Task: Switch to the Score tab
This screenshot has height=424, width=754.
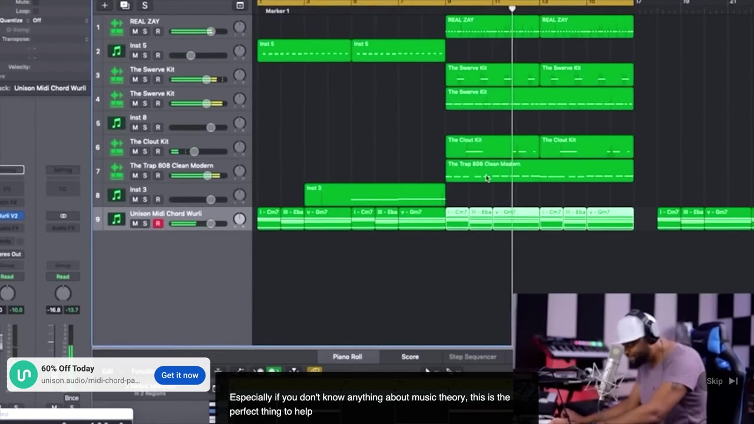Action: pos(410,357)
